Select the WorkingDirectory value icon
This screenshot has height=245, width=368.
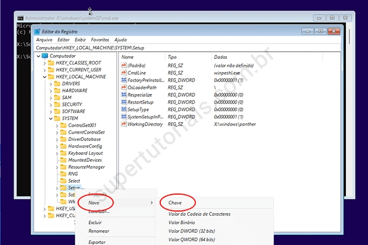(124, 124)
